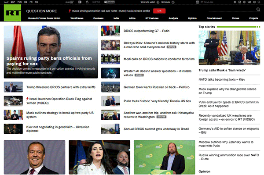Open Trump threatens BRICS partners headline
This screenshot has height=175, width=264.
[61, 87]
